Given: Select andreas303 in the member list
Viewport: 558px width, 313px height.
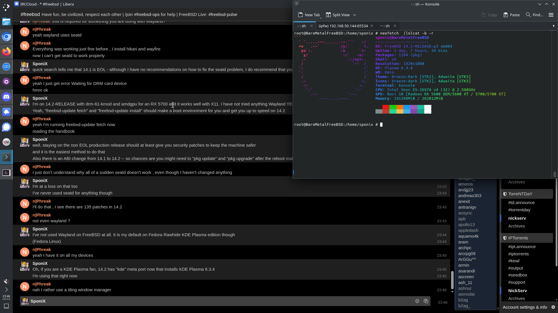Looking at the screenshot, I should pos(470,196).
